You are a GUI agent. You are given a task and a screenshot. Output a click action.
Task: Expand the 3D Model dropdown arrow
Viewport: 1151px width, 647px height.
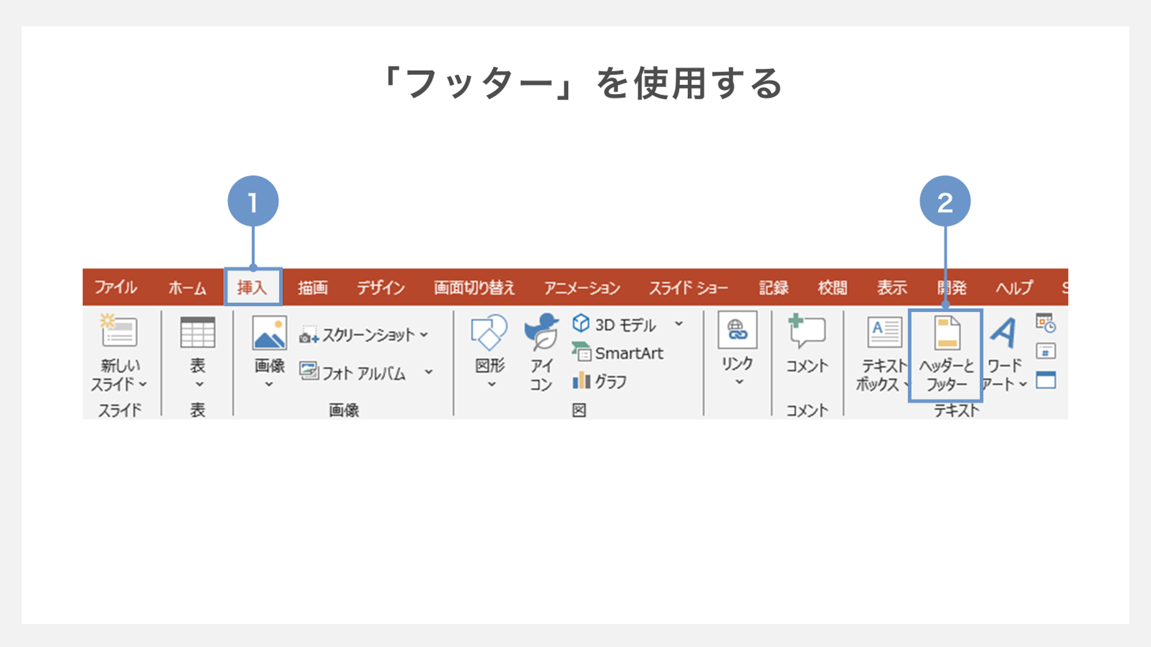[679, 324]
